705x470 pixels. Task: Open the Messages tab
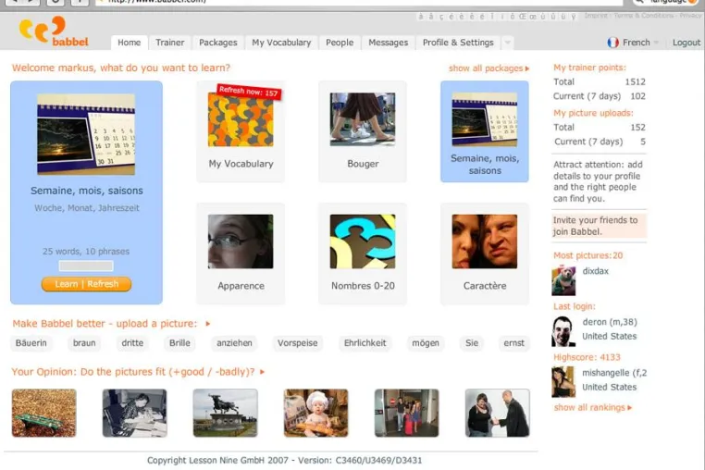pos(388,43)
